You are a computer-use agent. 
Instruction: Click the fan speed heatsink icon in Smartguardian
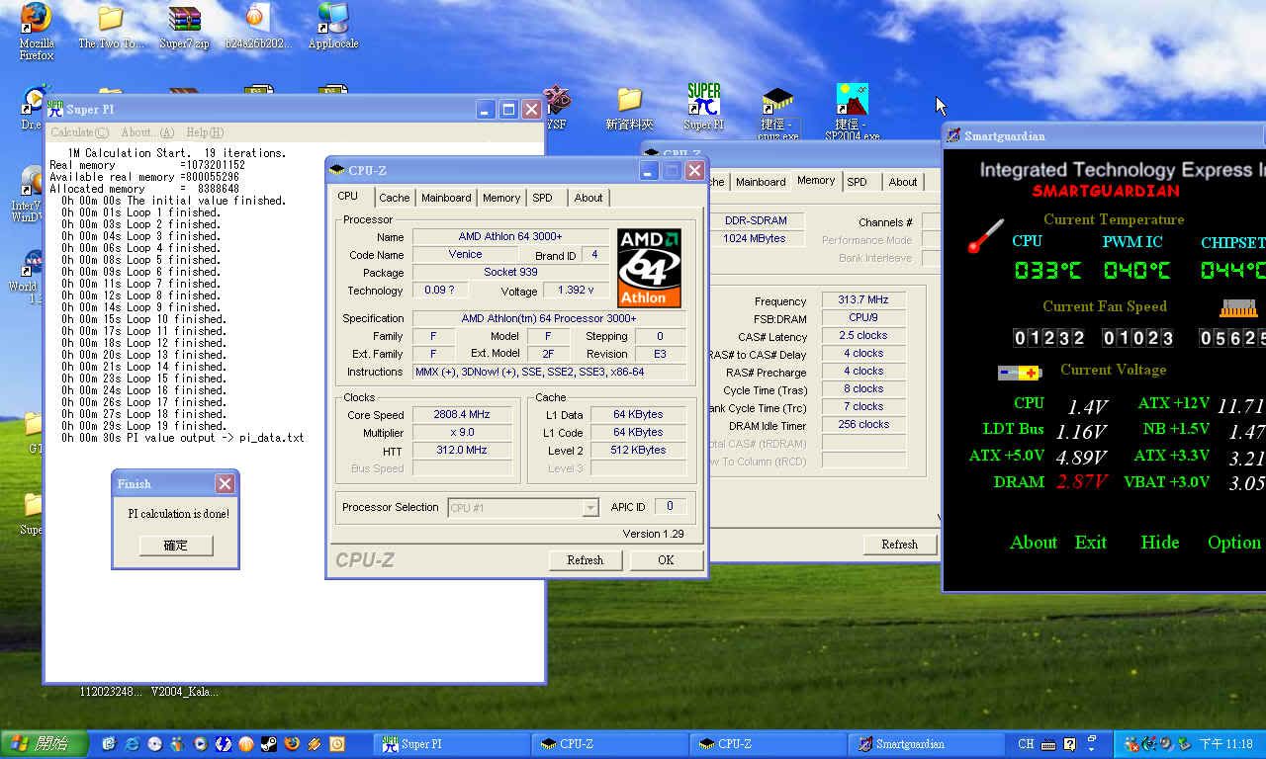(1238, 308)
